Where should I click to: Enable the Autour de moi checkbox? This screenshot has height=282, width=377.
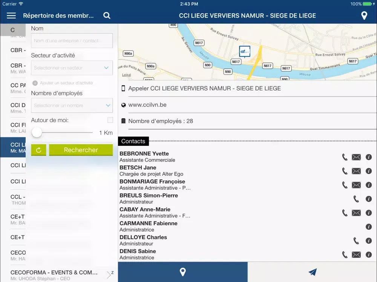110,120
